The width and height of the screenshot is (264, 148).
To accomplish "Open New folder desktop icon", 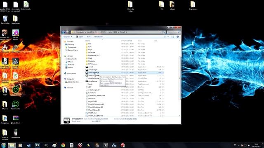I will click(16, 20).
